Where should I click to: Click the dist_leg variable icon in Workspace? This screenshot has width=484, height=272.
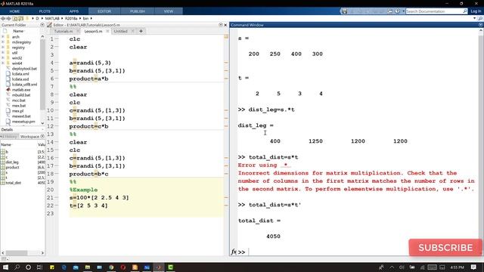click(x=3, y=162)
